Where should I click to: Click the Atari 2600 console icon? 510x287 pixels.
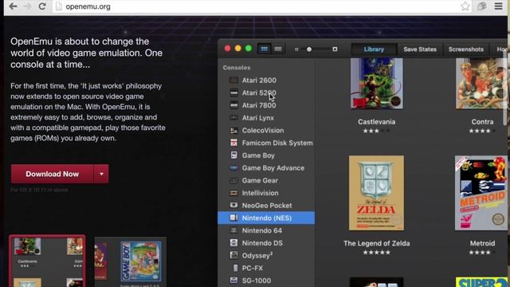pyautogui.click(x=233, y=80)
